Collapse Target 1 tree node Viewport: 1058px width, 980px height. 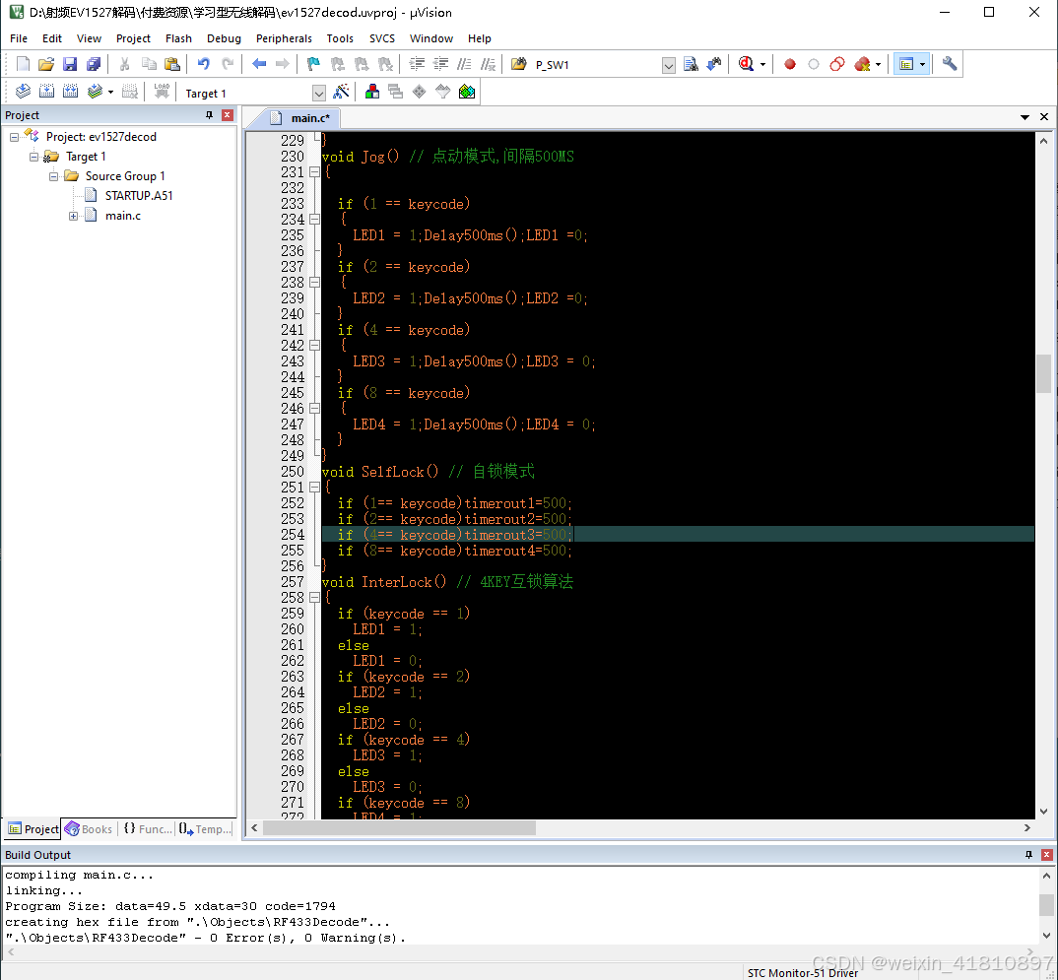point(33,157)
